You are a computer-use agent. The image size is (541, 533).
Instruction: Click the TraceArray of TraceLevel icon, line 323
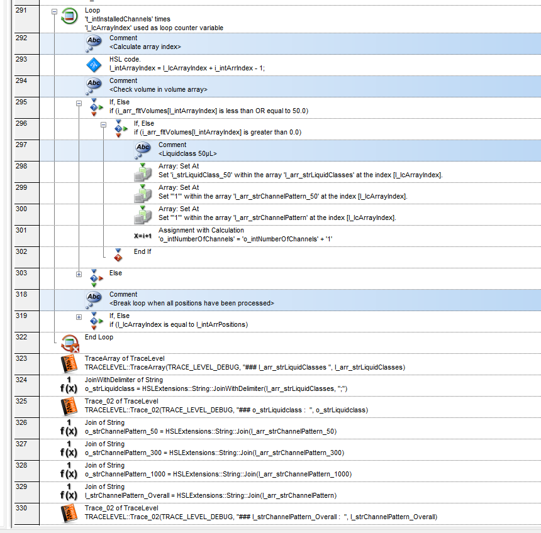click(x=69, y=363)
